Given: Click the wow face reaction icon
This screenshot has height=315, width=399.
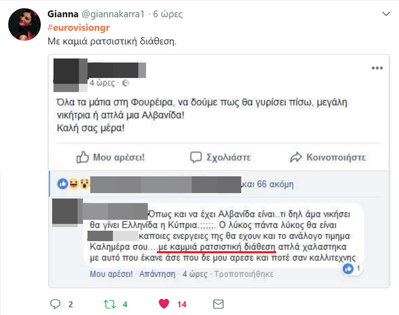Looking at the screenshot, I should [84, 184].
